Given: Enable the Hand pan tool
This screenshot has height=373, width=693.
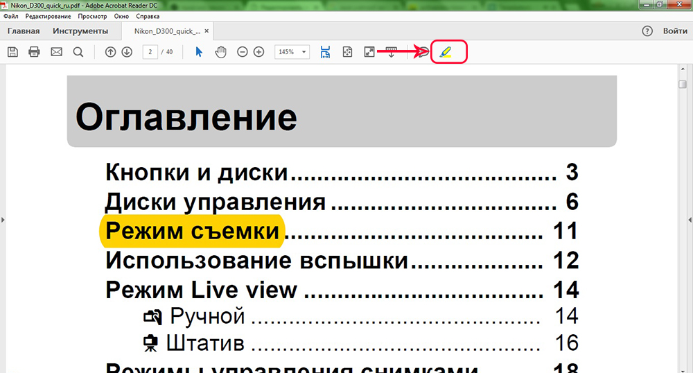Looking at the screenshot, I should [x=220, y=52].
